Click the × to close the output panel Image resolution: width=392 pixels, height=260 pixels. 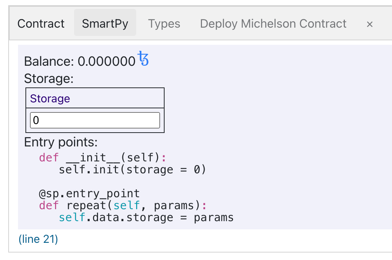coord(370,24)
